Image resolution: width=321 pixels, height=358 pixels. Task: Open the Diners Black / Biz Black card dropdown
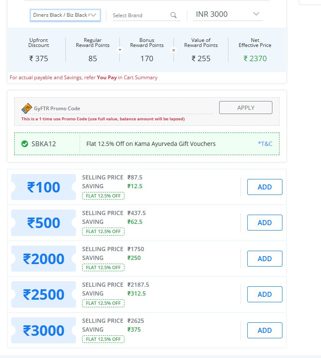click(x=65, y=15)
